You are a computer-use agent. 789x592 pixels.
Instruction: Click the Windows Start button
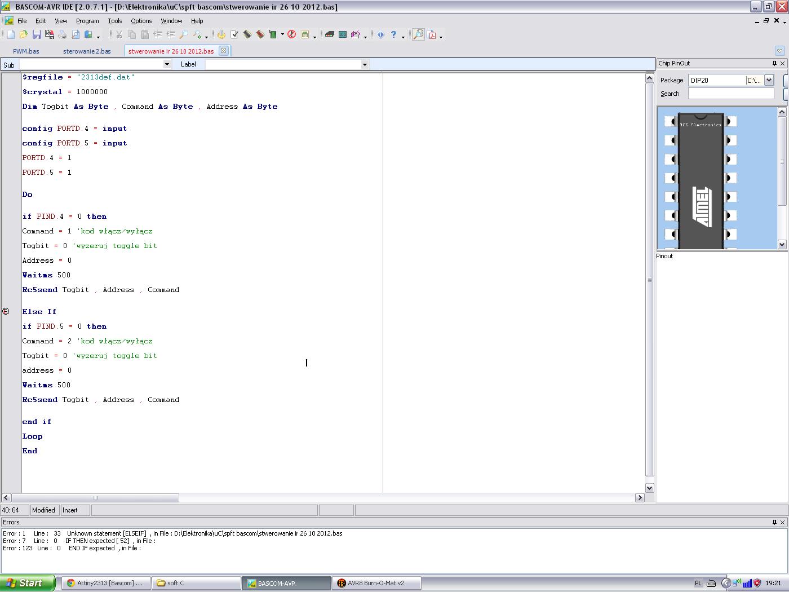(x=28, y=583)
